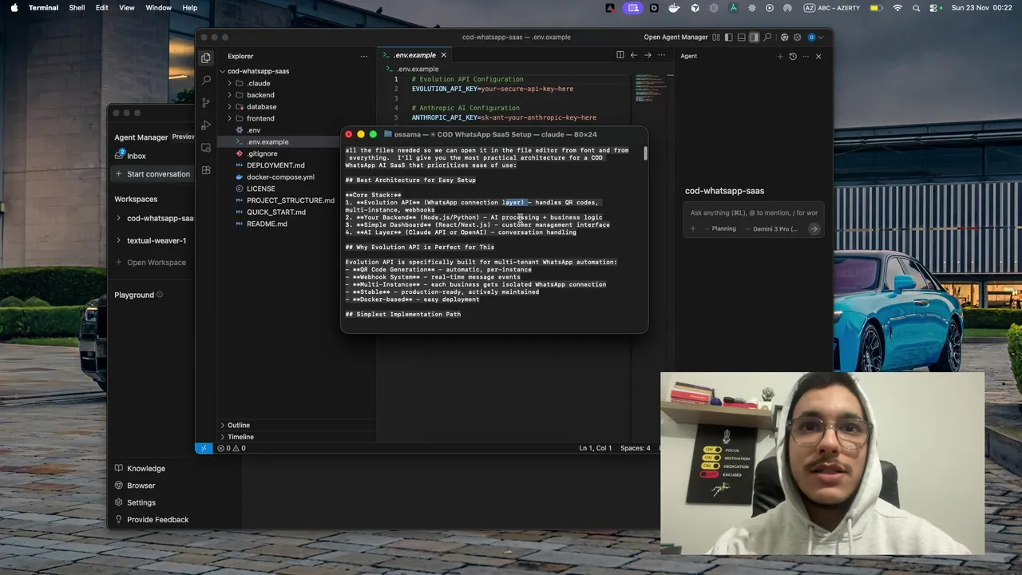Open Agent conversation history icon
1022x575 pixels.
793,56
